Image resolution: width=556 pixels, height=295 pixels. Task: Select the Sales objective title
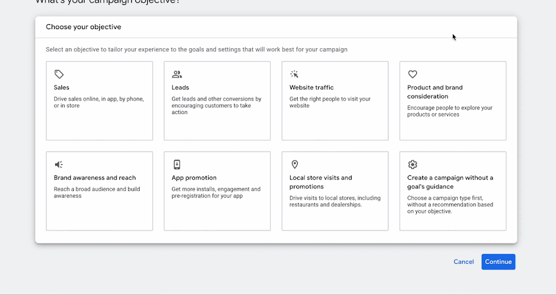click(x=62, y=87)
